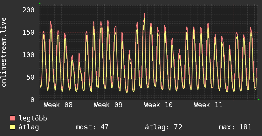Click the 'most: 47' current value

click(92, 127)
